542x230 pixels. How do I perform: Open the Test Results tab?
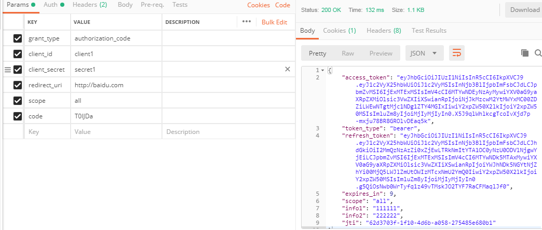[429, 31]
